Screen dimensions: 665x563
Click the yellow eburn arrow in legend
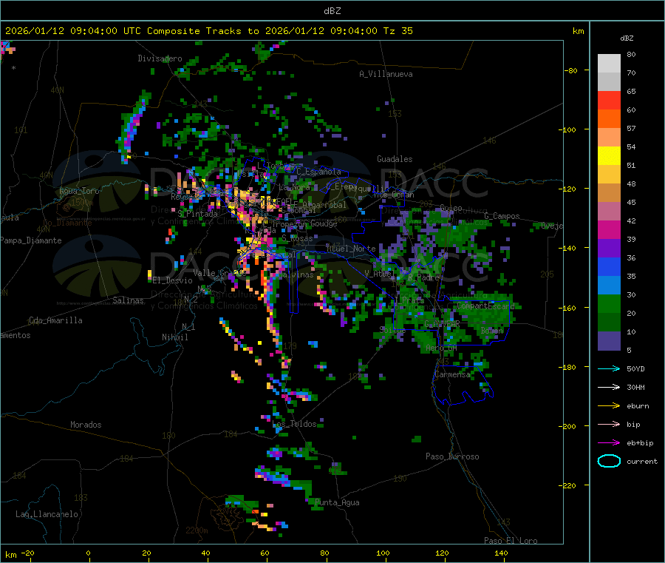click(609, 406)
